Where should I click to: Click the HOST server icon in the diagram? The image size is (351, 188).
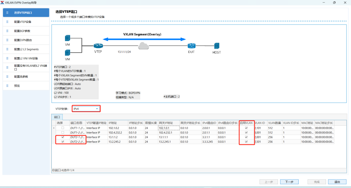(216, 46)
